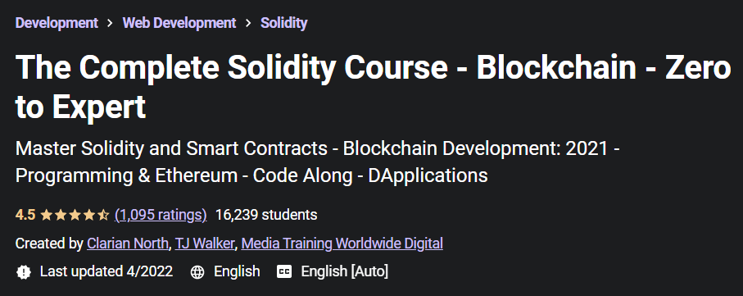743x296 pixels.
Task: Open the Development breadcrumb link
Action: 57,23
